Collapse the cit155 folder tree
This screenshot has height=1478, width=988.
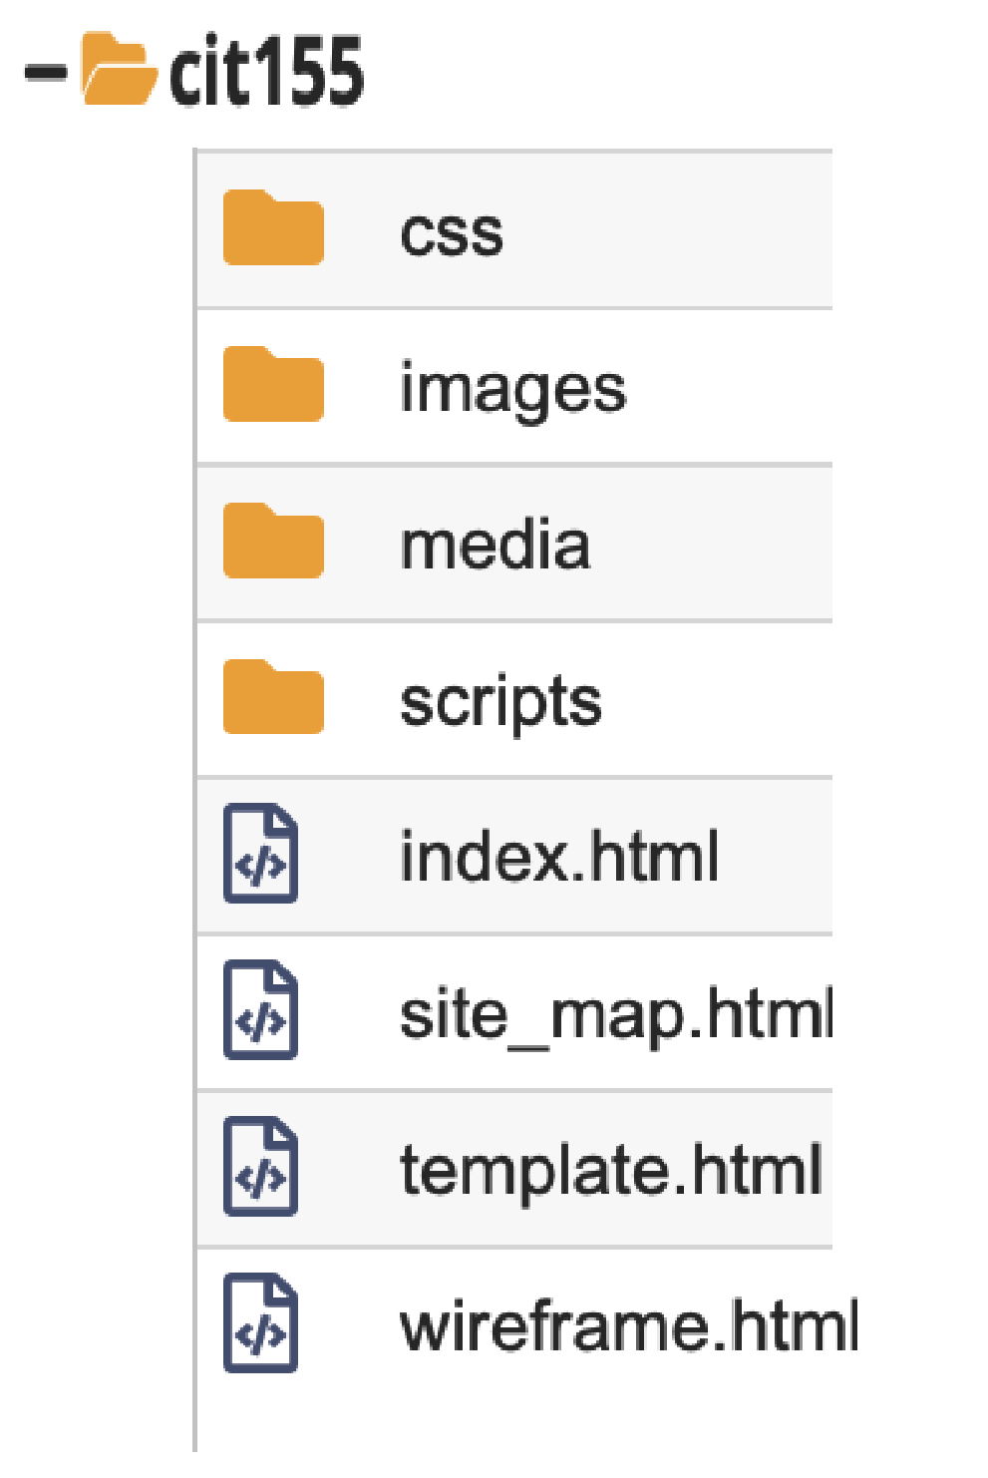45,72
